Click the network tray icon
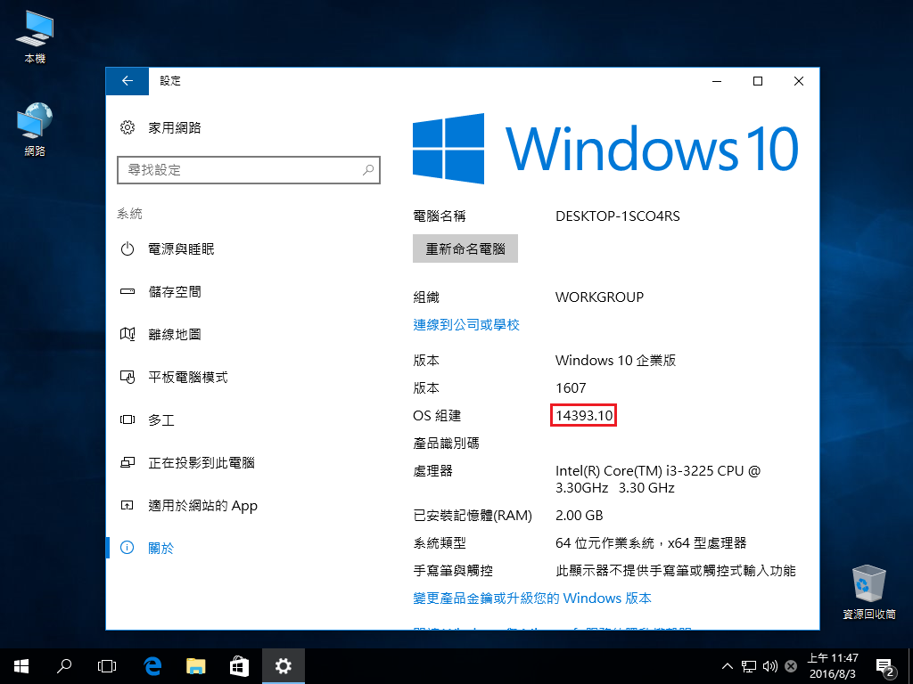Screen dimensions: 913x684 click(x=749, y=666)
